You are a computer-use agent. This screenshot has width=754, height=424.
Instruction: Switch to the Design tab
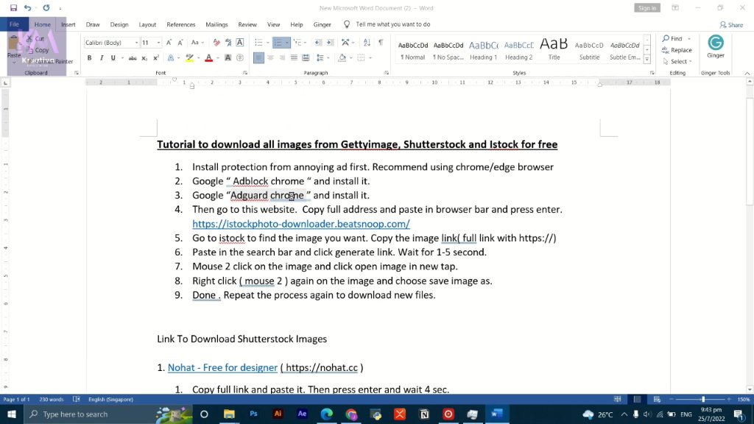pyautogui.click(x=119, y=24)
